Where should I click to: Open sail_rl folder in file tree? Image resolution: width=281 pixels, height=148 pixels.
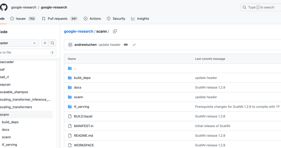click(x=4, y=77)
